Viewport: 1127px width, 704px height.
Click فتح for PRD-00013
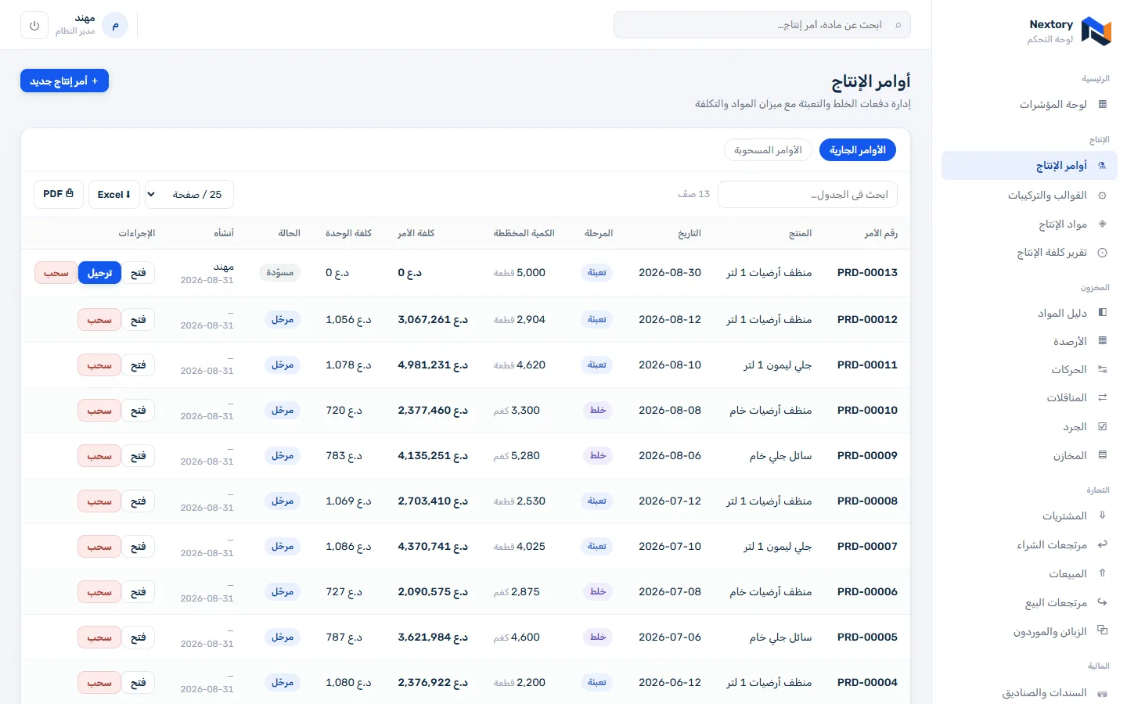pos(139,273)
